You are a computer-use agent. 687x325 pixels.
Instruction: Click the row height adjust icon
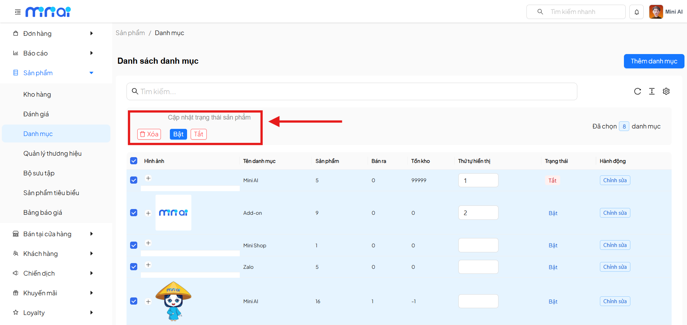[652, 91]
